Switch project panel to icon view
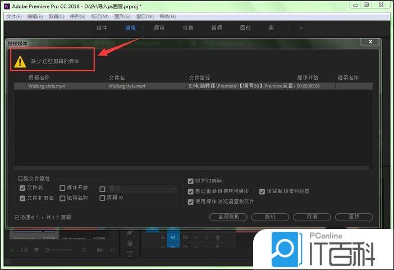The height and width of the screenshot is (270, 394). (x=36, y=250)
